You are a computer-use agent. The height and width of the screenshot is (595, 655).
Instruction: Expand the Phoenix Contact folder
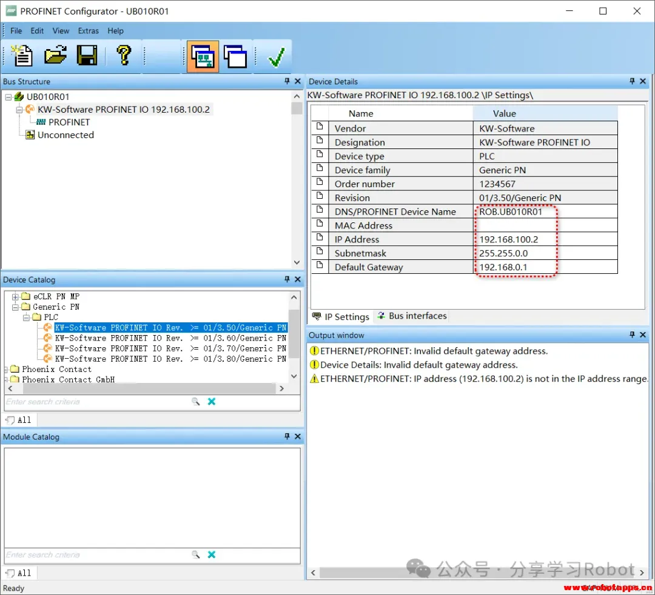pos(6,369)
